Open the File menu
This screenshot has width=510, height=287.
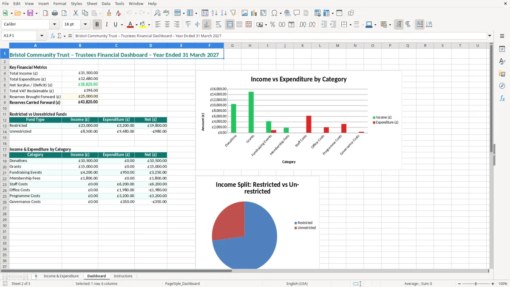5,3
